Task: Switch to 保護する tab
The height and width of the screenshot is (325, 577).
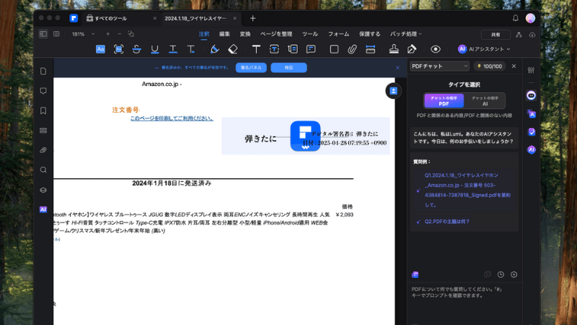Action: click(x=369, y=34)
